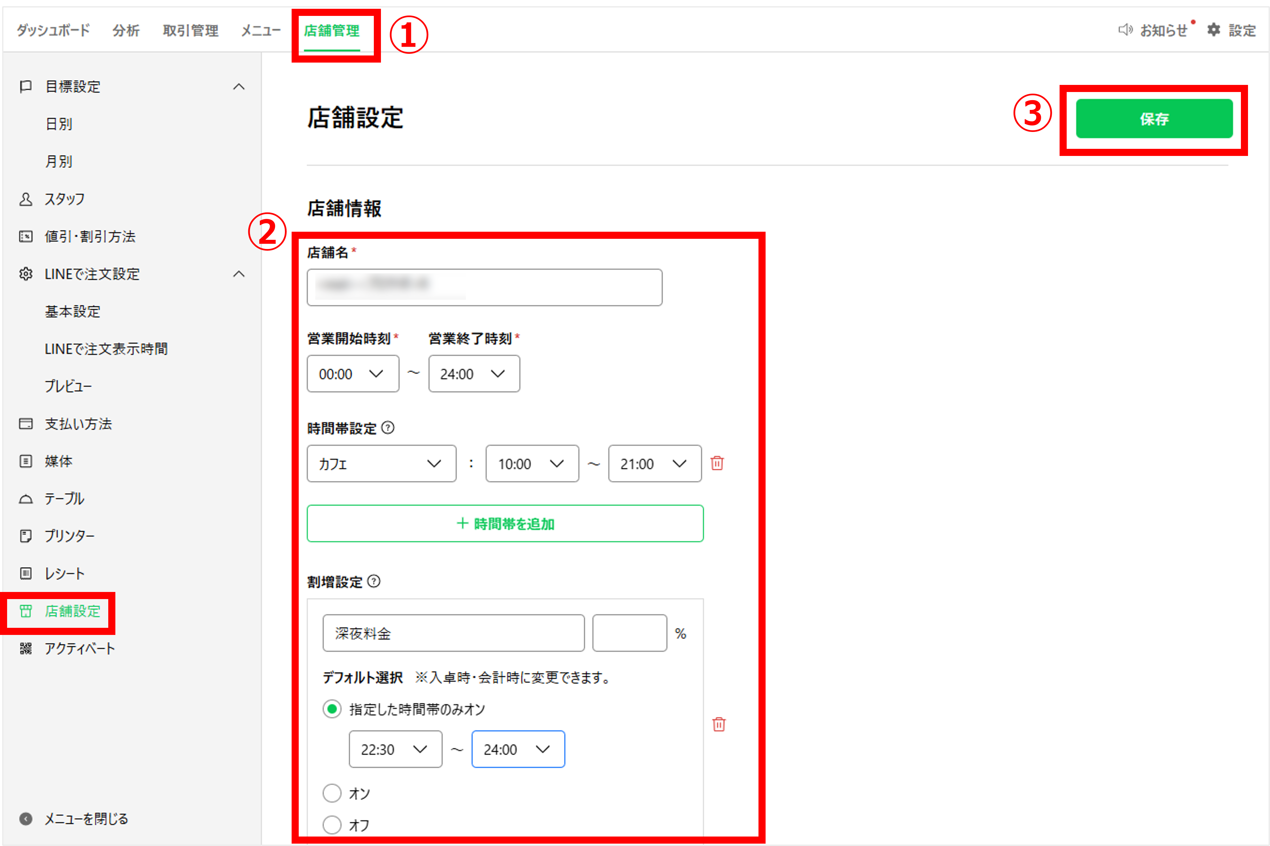Click the 時間帯設定 help question icon
Screen dimensions: 1270x846
(x=387, y=428)
